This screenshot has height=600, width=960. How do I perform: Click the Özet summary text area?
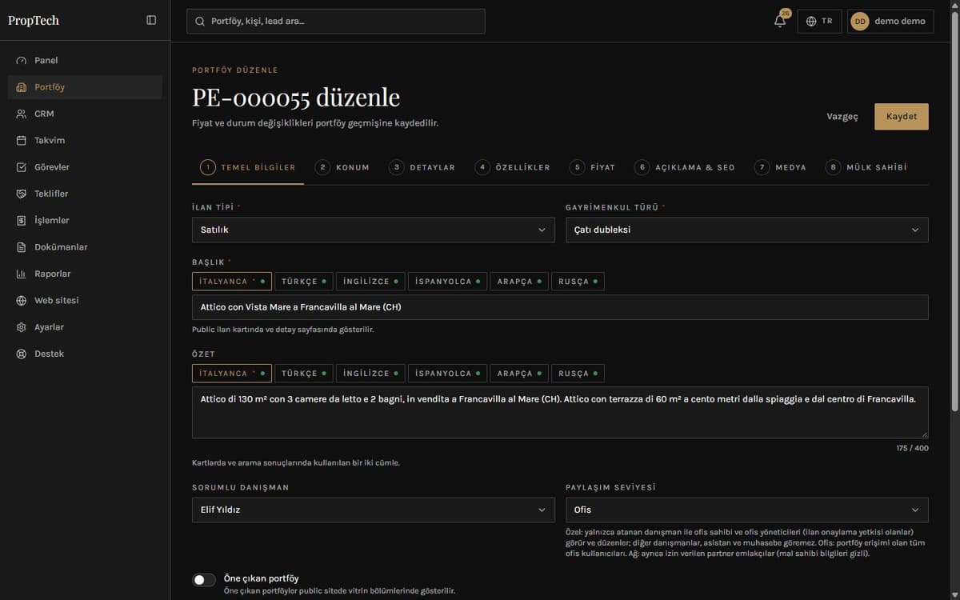click(560, 413)
